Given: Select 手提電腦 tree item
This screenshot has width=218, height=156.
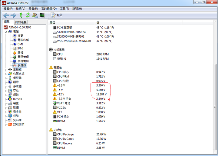Looking at the screenshot, I should point(23,61).
